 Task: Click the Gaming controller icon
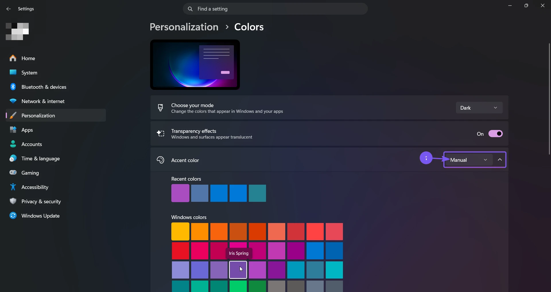13,173
